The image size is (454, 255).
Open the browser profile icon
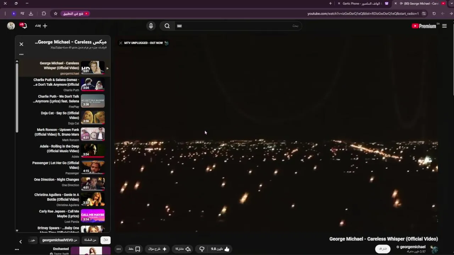[13, 13]
